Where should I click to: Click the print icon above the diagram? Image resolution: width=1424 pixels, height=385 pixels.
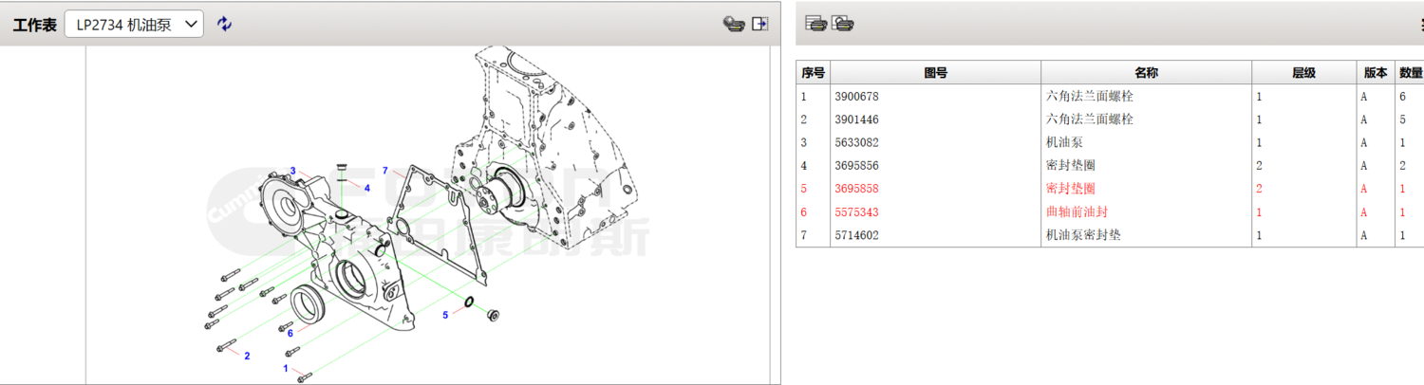point(733,24)
